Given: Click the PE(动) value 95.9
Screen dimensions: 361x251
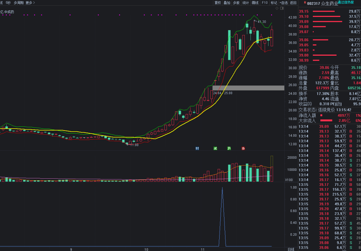Looking at the screenshot, I should pyautogui.click(x=357, y=104).
